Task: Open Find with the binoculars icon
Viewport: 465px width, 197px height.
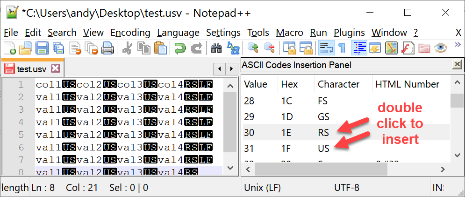Action: point(216,48)
